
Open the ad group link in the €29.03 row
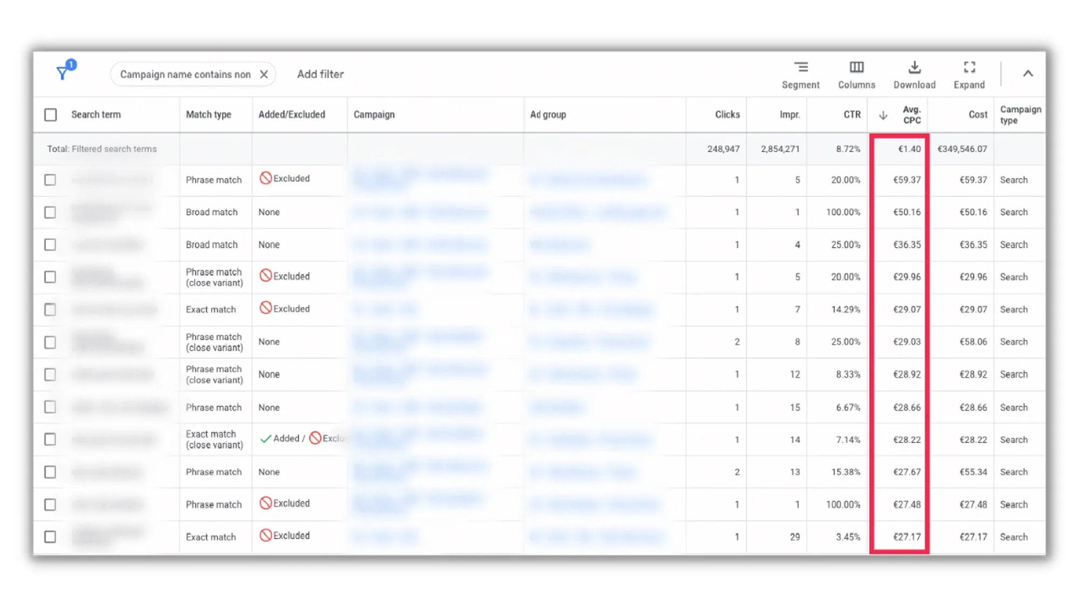[x=589, y=342]
